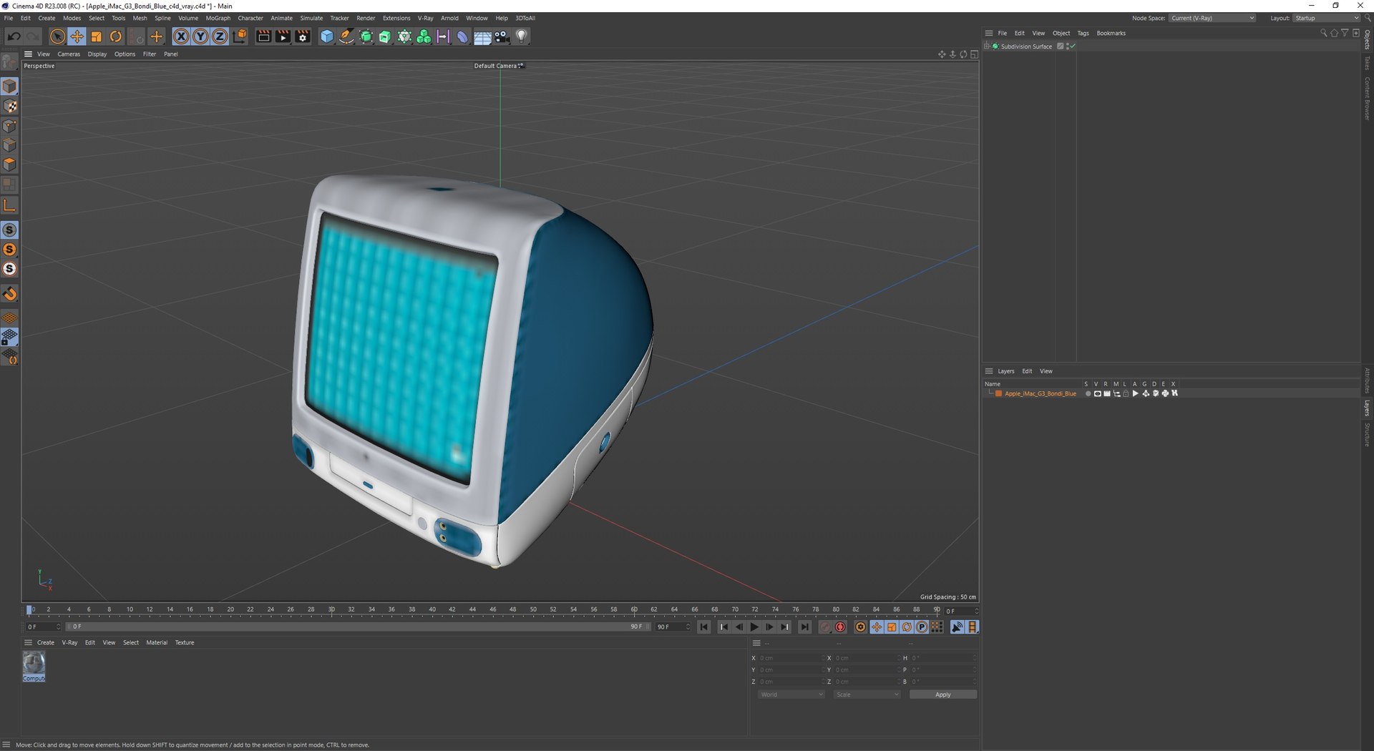Click the preview range bar

[358, 627]
